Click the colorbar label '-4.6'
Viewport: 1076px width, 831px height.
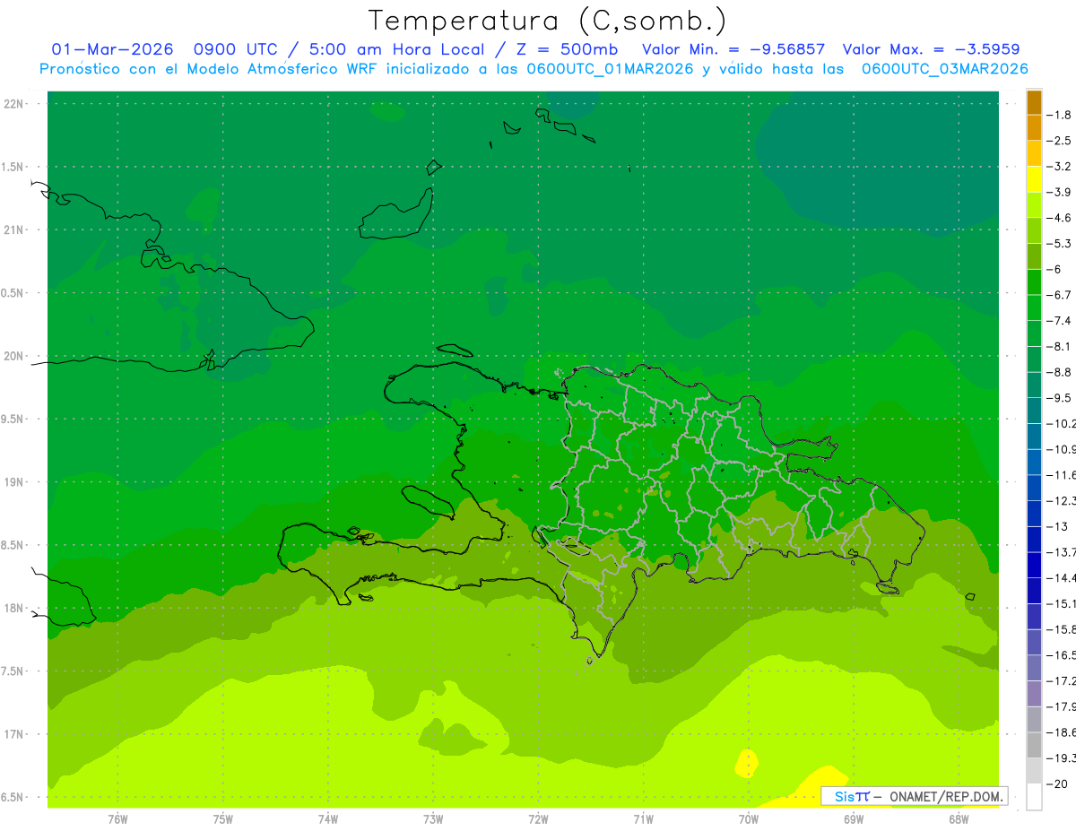[x=1061, y=218]
